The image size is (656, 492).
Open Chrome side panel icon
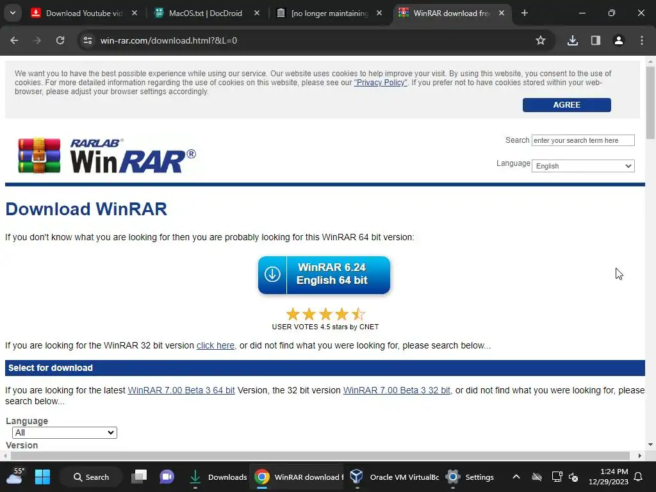pyautogui.click(x=596, y=40)
